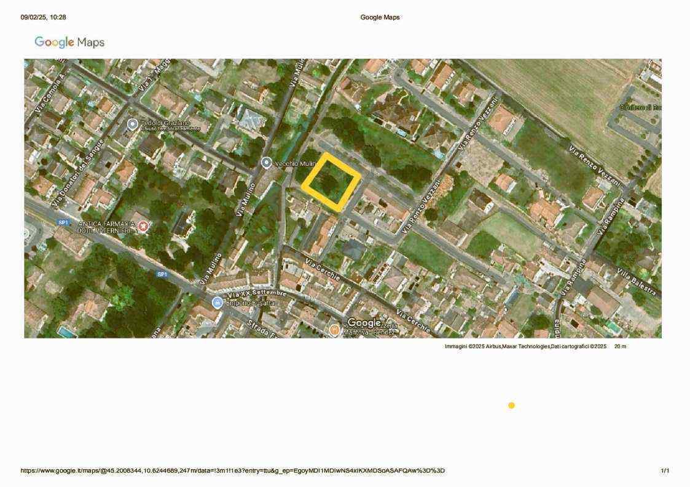This screenshot has width=690, height=487.
Task: Click the yellow dot below the map
Action: (511, 405)
